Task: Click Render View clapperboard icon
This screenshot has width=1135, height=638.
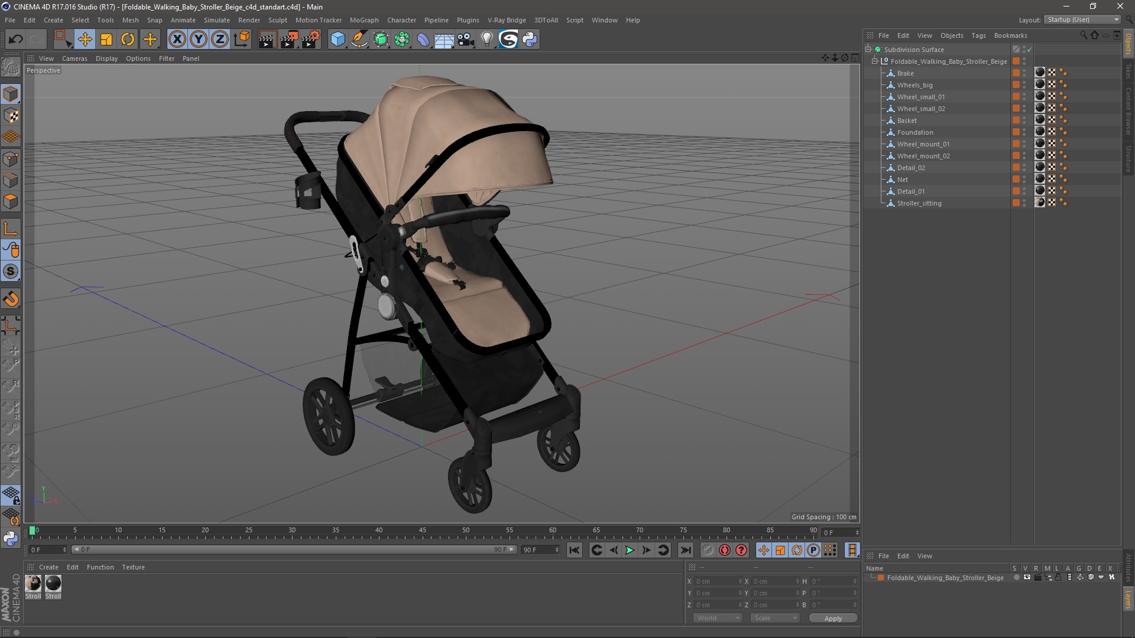Action: pos(267,40)
